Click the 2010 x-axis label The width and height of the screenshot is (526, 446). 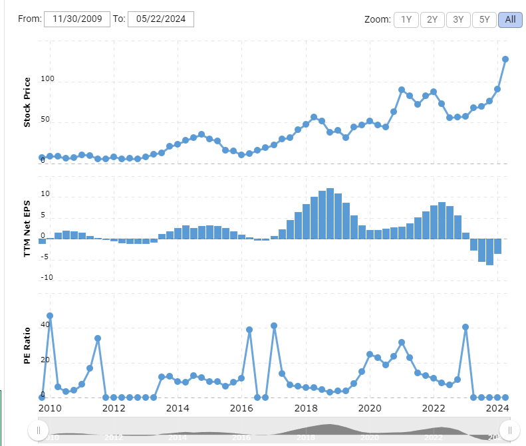50,408
